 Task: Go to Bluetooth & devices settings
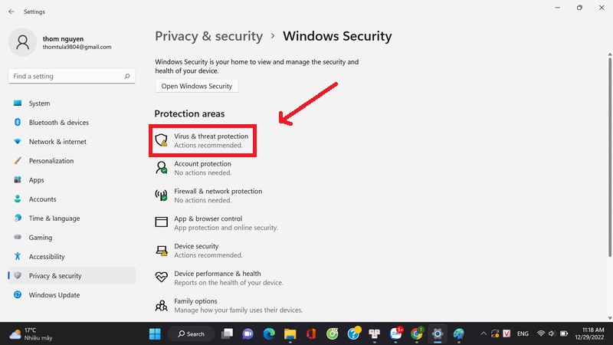click(58, 123)
